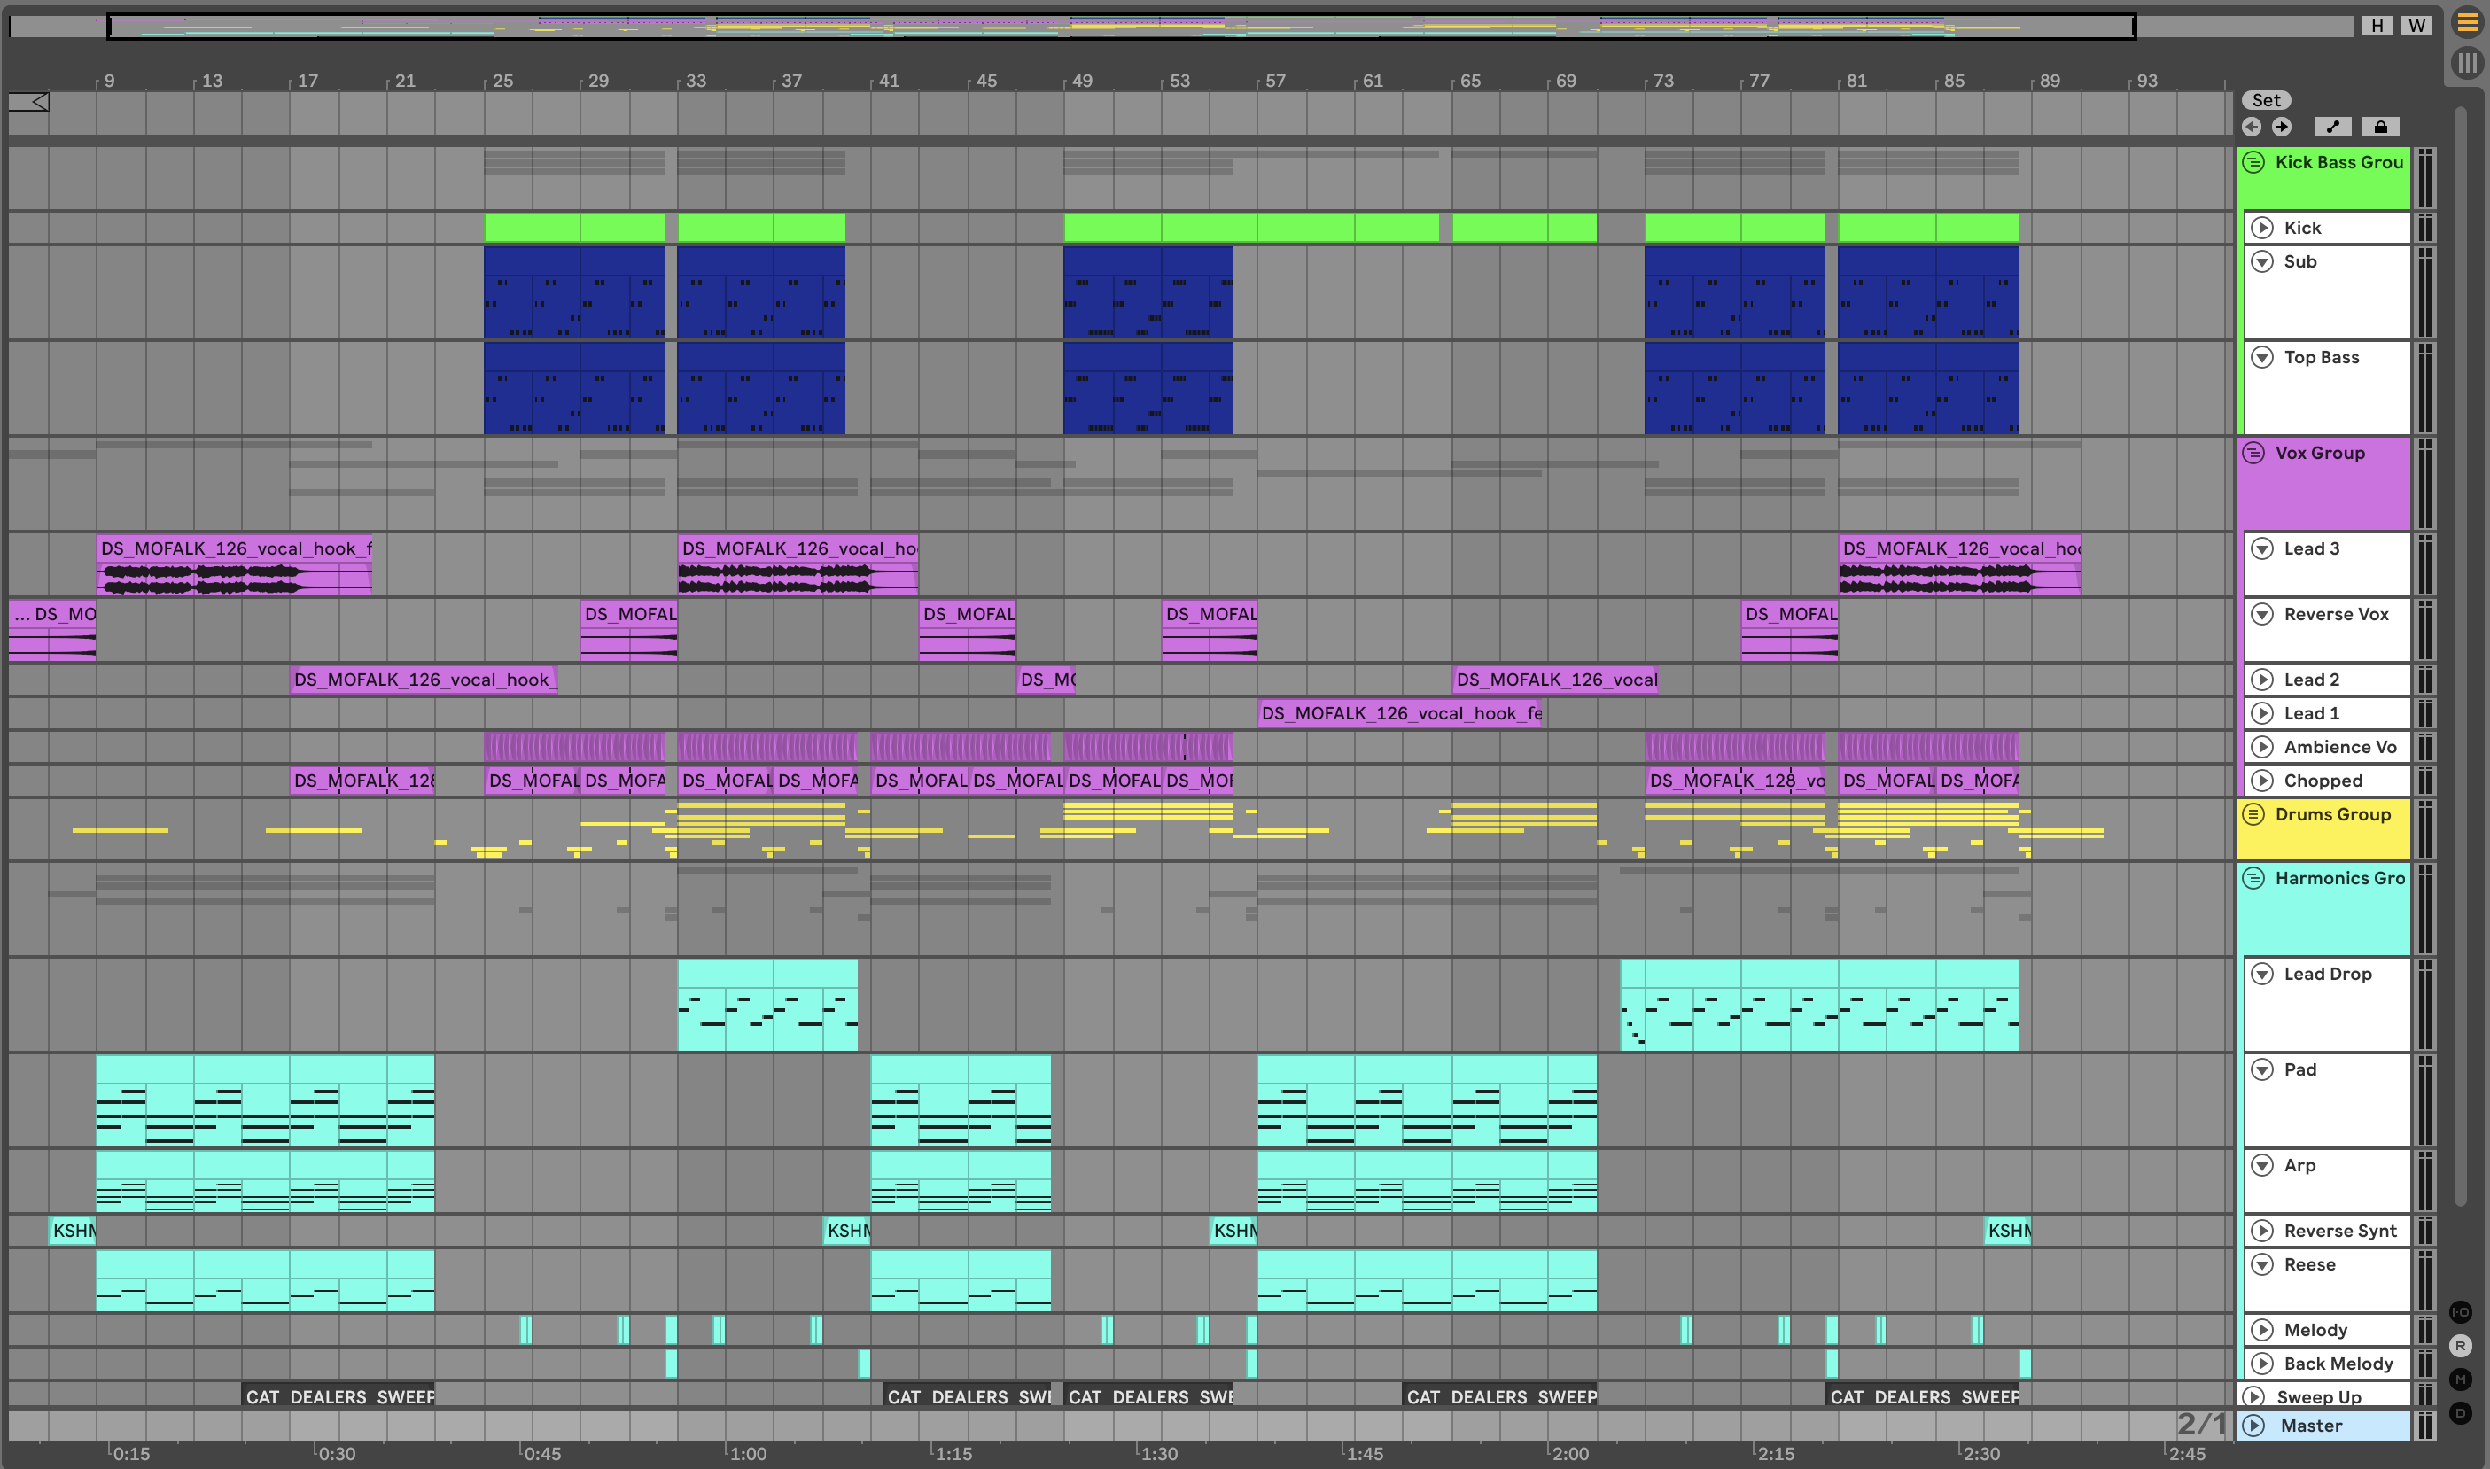
Task: Toggle the Returns section visibility
Action: click(x=2460, y=1346)
